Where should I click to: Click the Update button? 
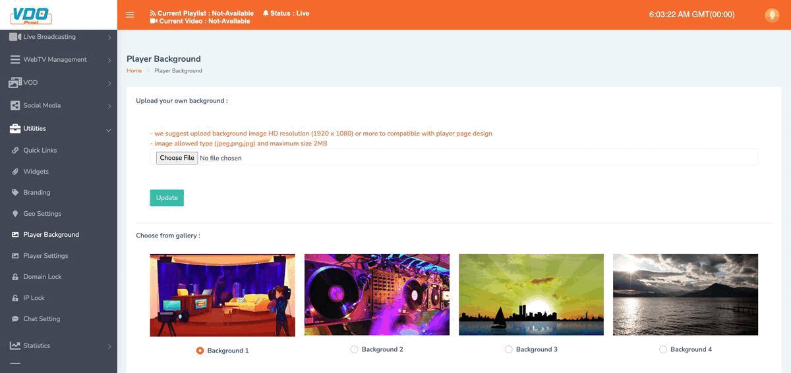(167, 198)
